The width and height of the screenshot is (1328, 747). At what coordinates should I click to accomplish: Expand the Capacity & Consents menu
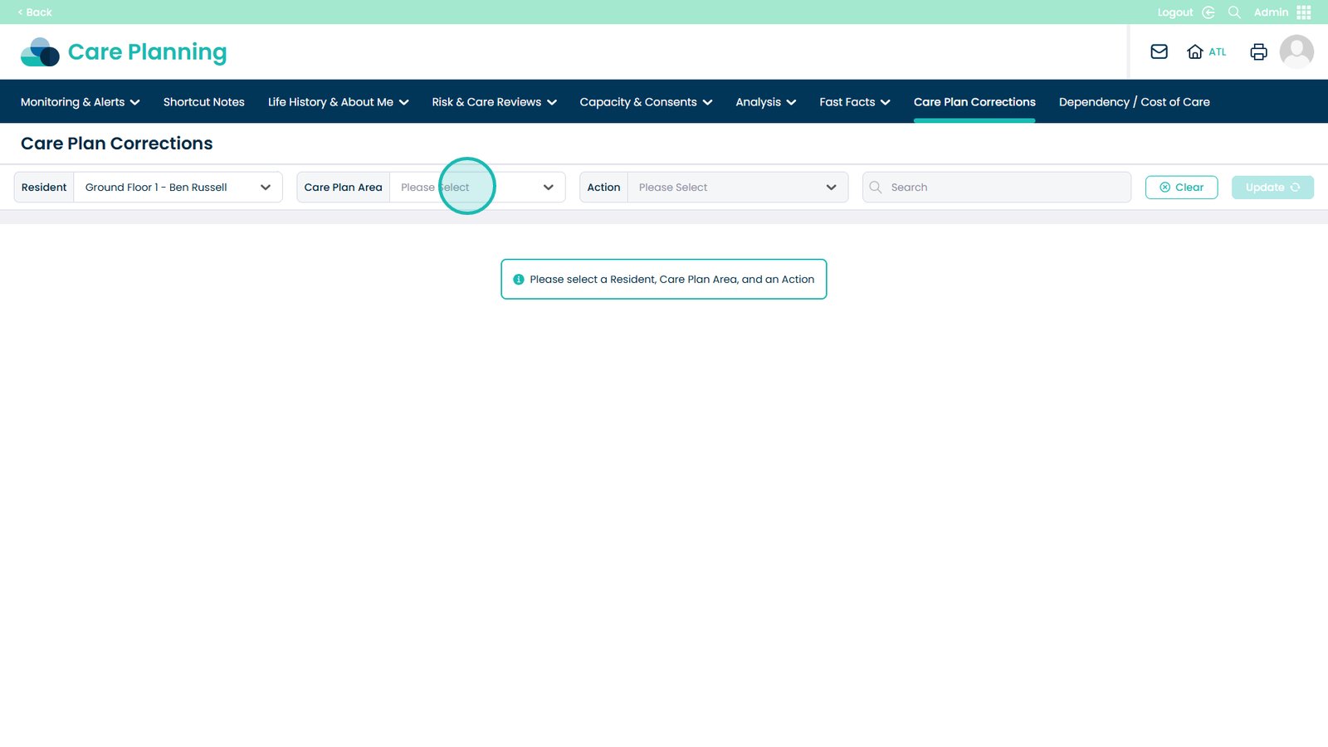646,102
